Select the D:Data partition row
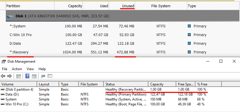This screenshot has width=240, height=112. tap(123, 44)
